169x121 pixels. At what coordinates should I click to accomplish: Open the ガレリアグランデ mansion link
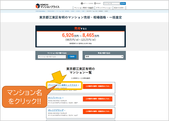click(x=56, y=110)
